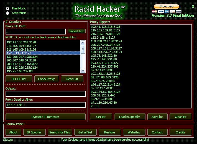Open the Contact section
This screenshot has height=144, width=197.
coord(157,132)
